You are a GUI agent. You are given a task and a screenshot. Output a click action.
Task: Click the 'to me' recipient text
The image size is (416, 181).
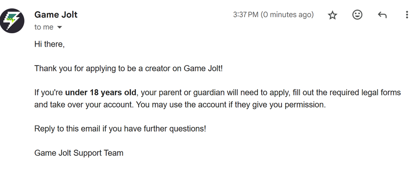[x=44, y=27]
